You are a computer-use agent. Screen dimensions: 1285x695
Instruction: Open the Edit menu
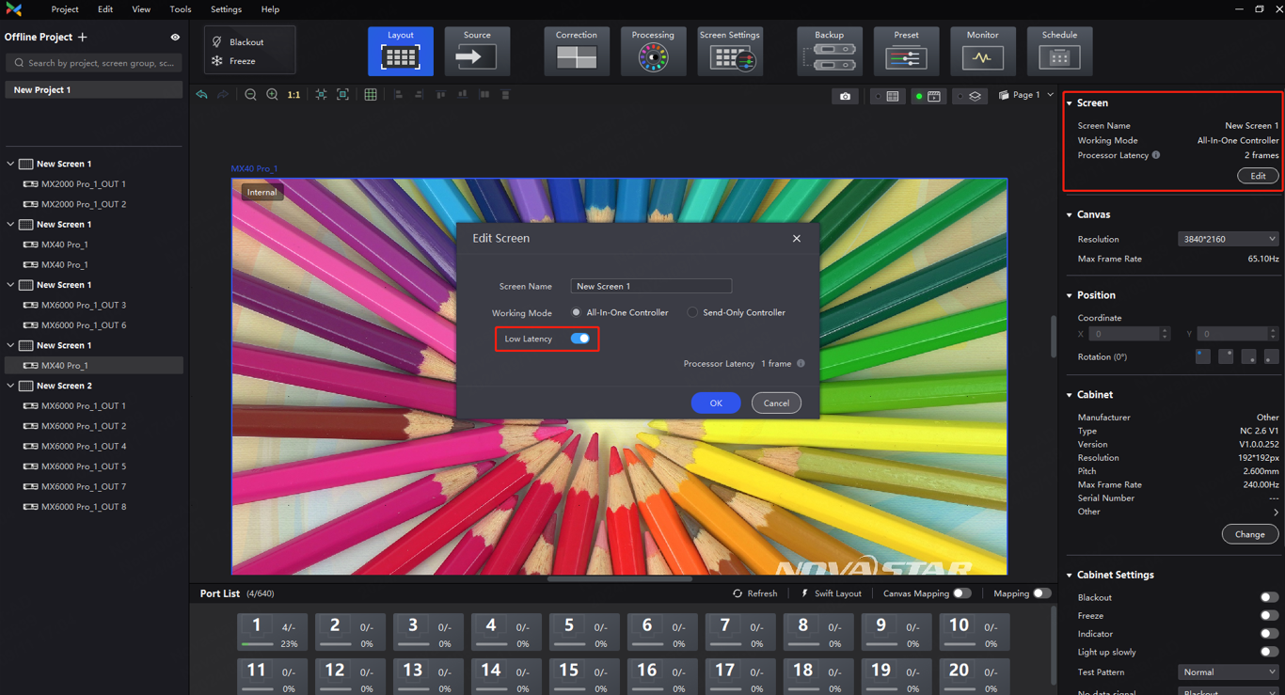pos(105,9)
